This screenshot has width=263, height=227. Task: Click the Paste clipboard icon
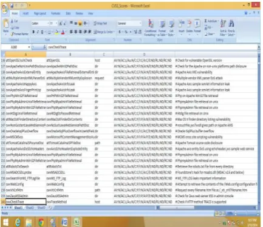(x=6, y=24)
